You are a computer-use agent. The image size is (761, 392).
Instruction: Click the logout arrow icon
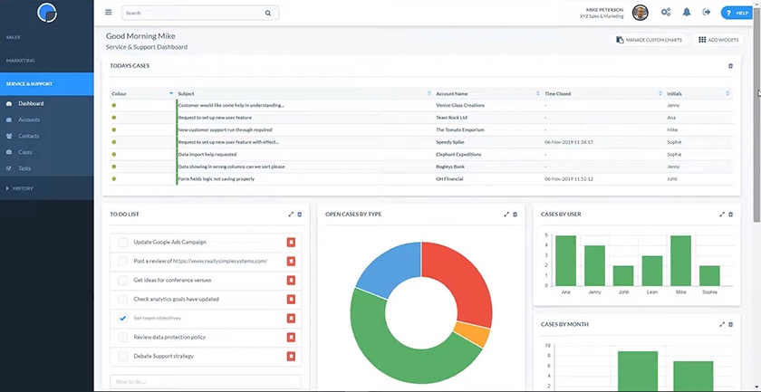click(x=707, y=12)
